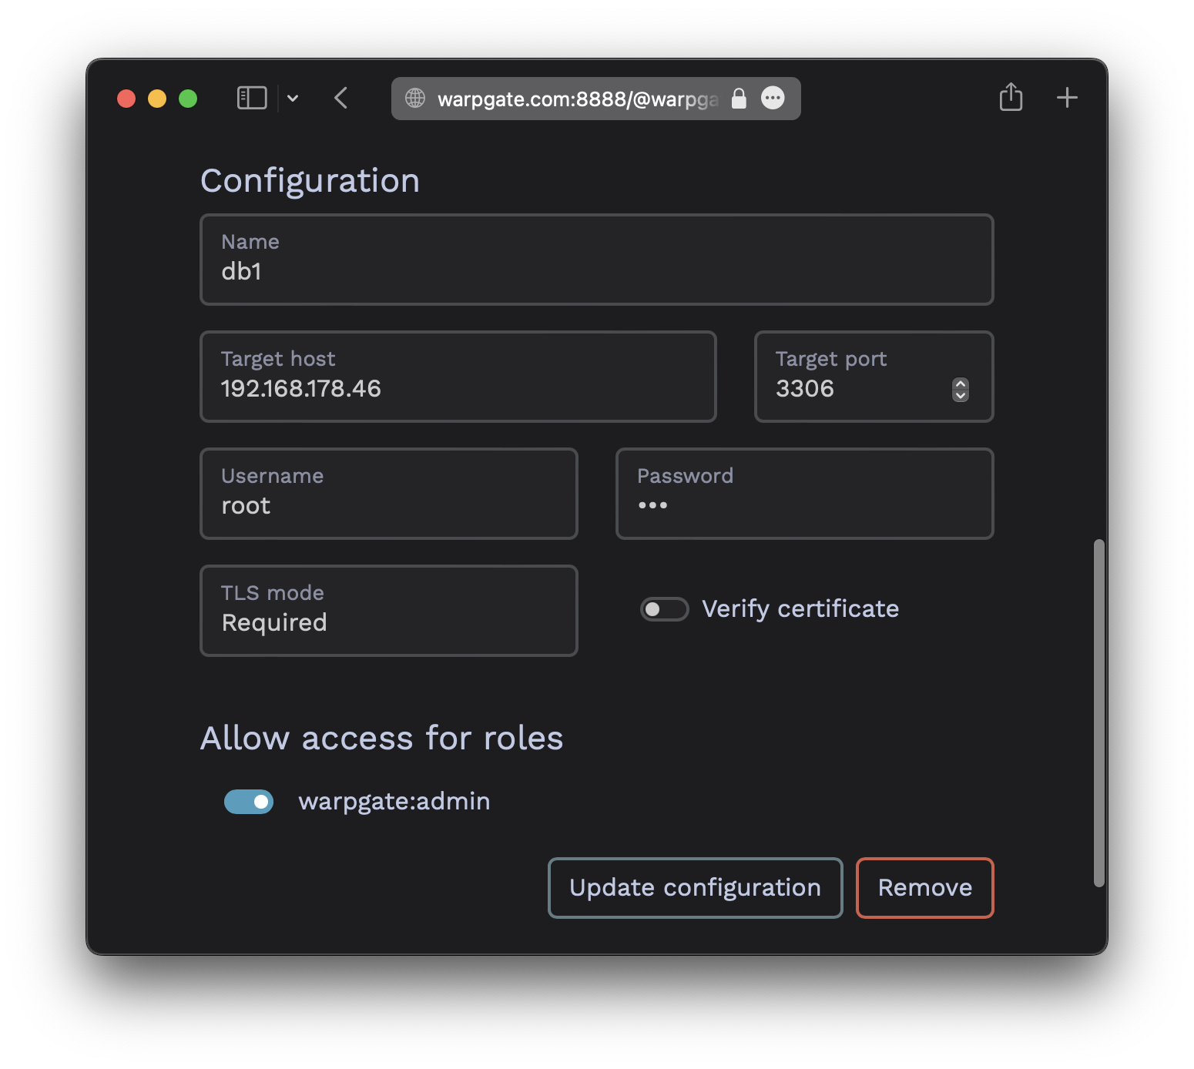Focus the Name field with db1
The height and width of the screenshot is (1069, 1194).
pos(597,260)
